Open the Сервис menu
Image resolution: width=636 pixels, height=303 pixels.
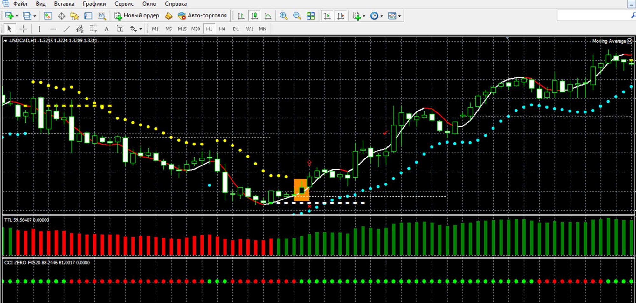coord(124,4)
